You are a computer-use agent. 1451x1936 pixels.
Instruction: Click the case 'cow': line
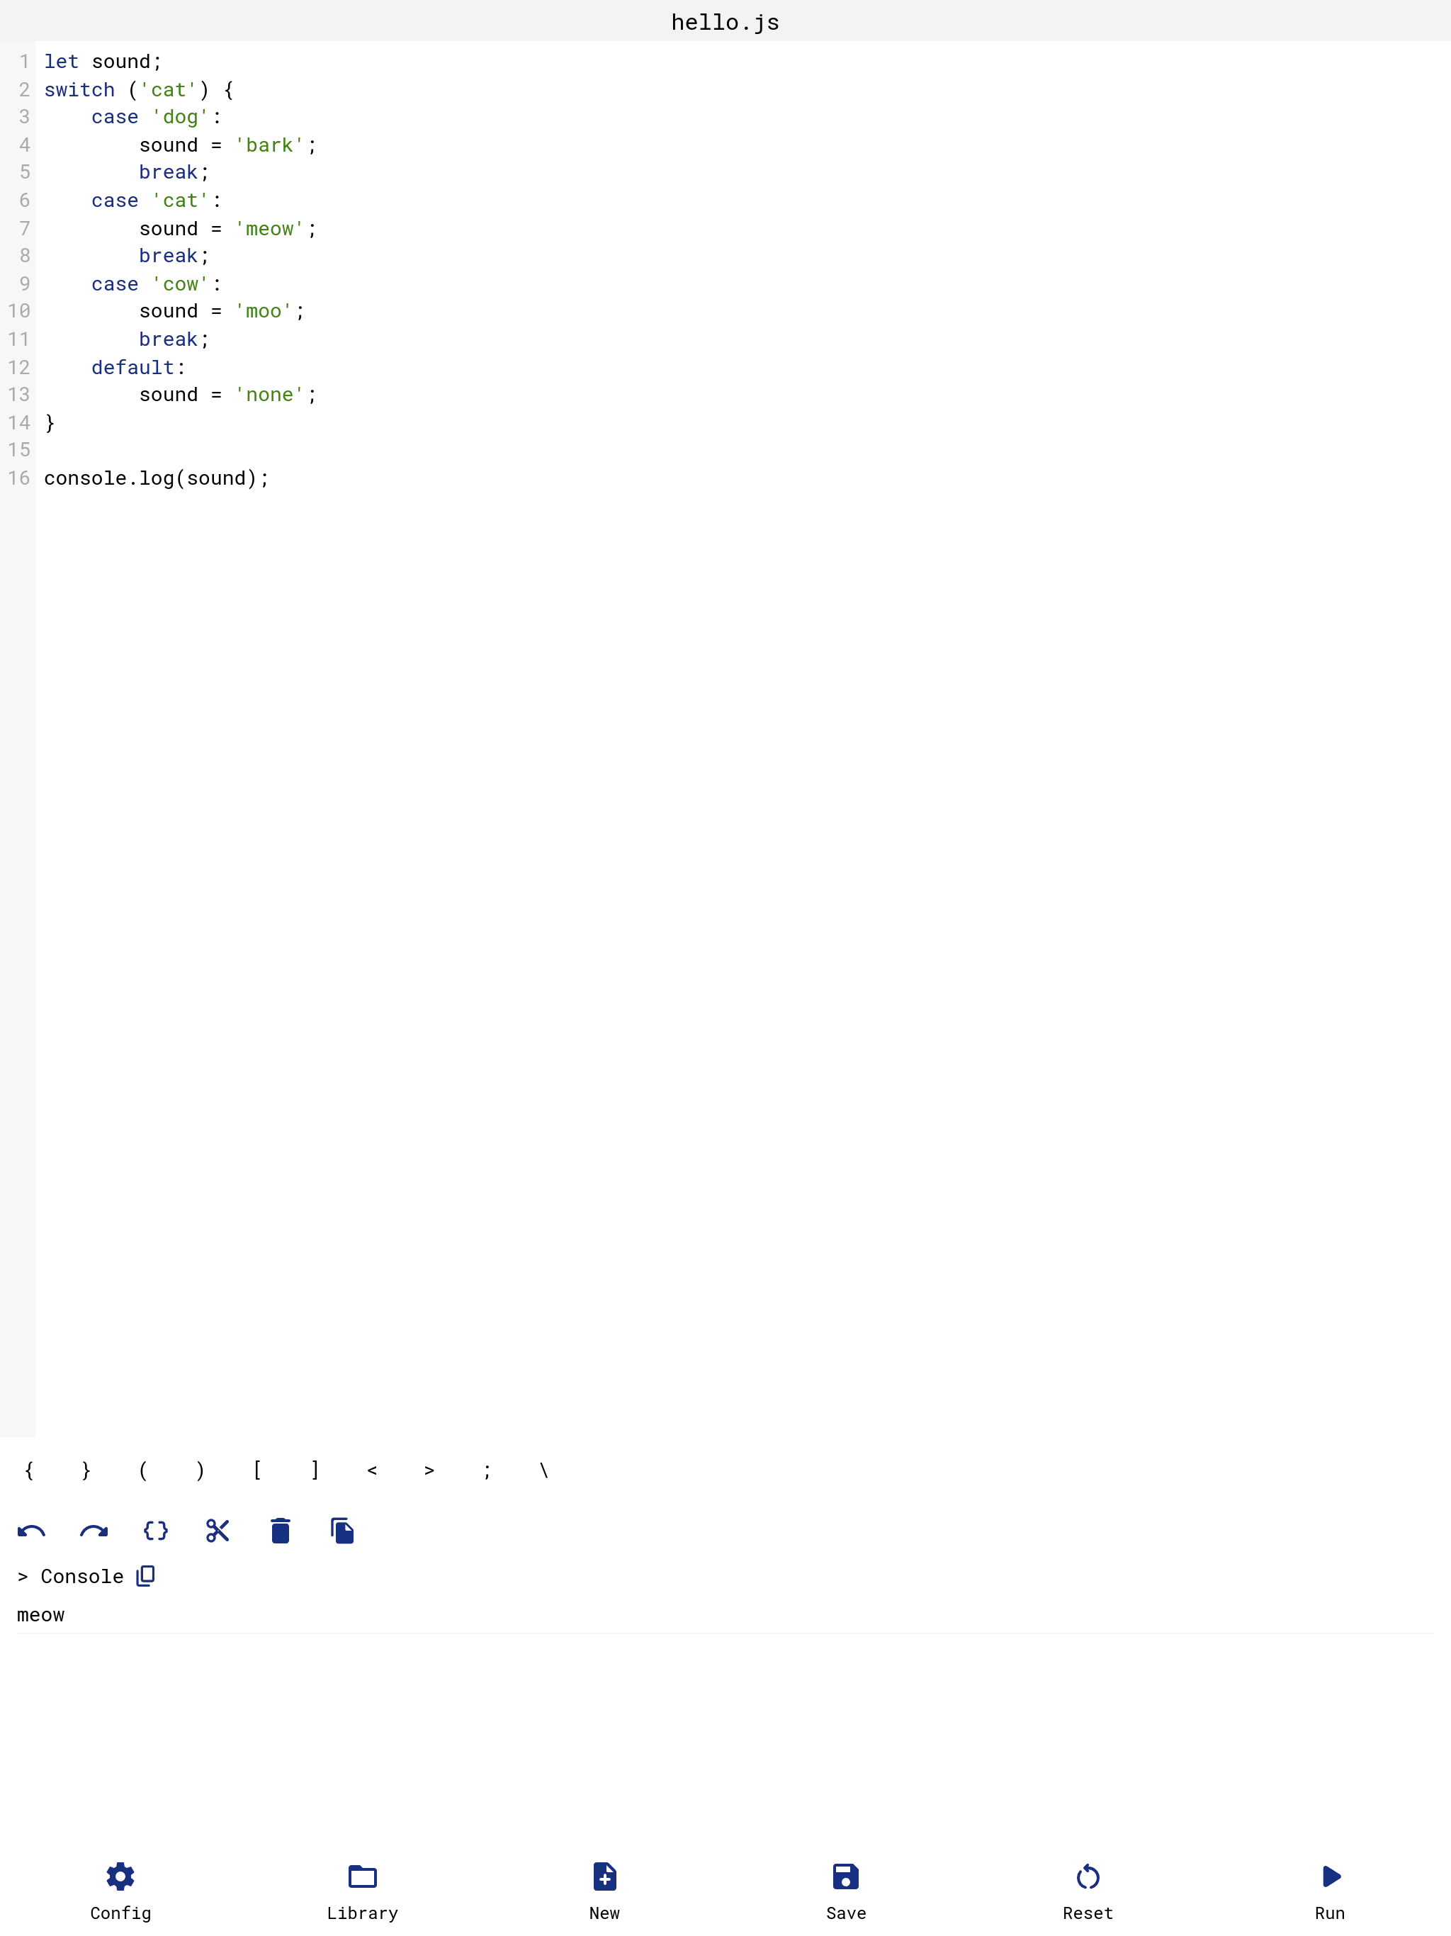(x=157, y=283)
